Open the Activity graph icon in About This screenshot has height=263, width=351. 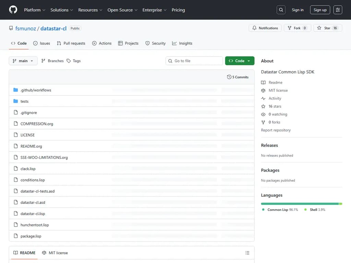click(x=264, y=98)
